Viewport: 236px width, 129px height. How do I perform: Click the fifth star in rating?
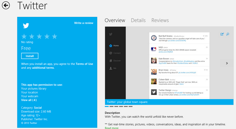pos(55,37)
